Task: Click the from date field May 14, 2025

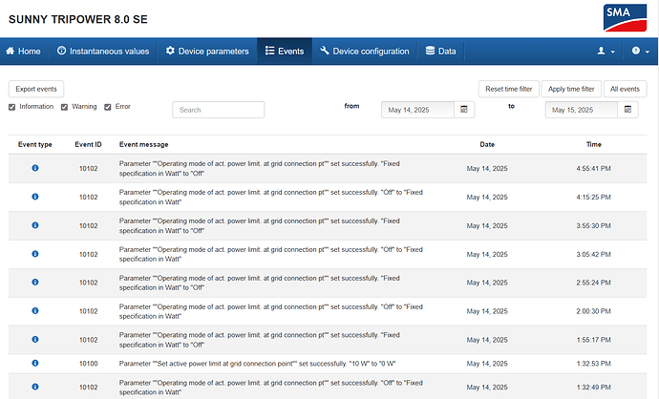Action: coord(417,110)
